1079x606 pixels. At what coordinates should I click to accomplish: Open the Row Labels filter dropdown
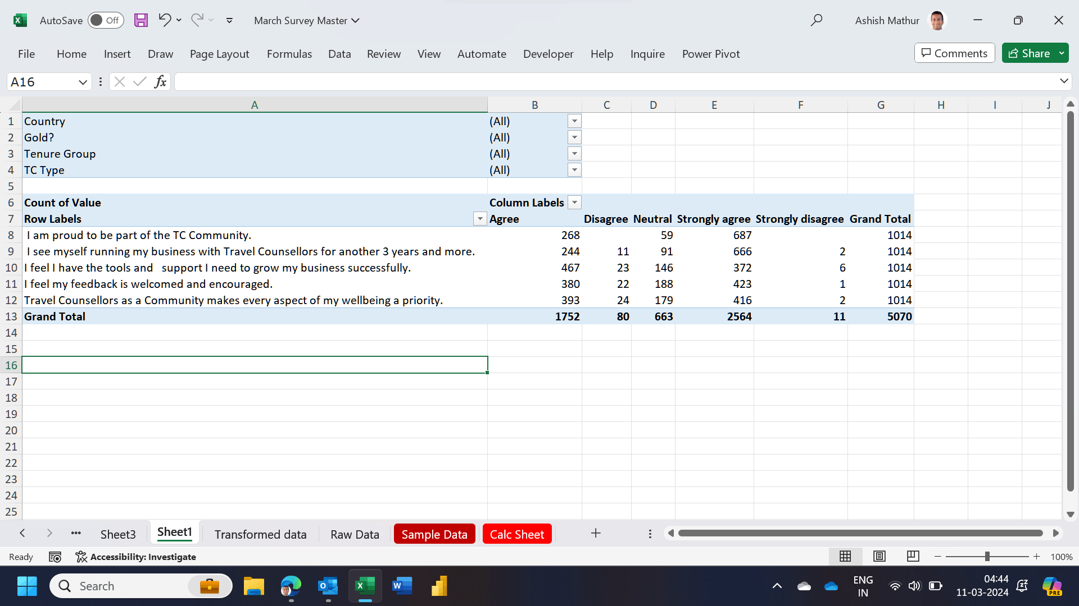pyautogui.click(x=479, y=219)
